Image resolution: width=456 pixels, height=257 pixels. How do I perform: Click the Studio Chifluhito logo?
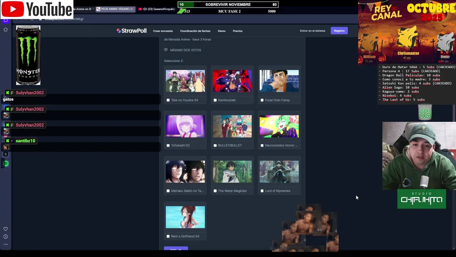[422, 199]
